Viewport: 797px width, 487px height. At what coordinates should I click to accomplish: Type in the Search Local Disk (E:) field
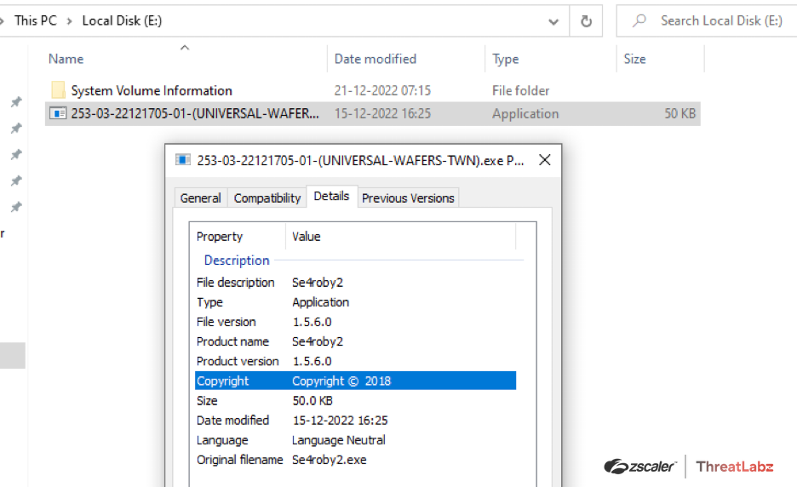click(x=720, y=20)
